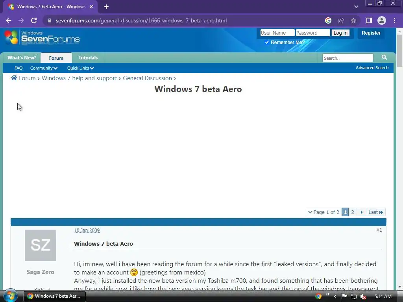Open Chrome three-dot menu

(x=394, y=20)
